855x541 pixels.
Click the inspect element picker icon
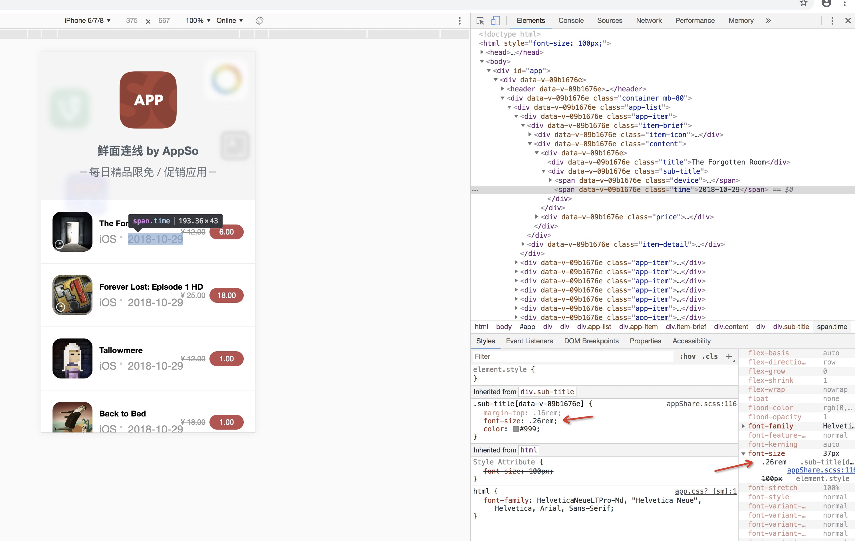[480, 21]
